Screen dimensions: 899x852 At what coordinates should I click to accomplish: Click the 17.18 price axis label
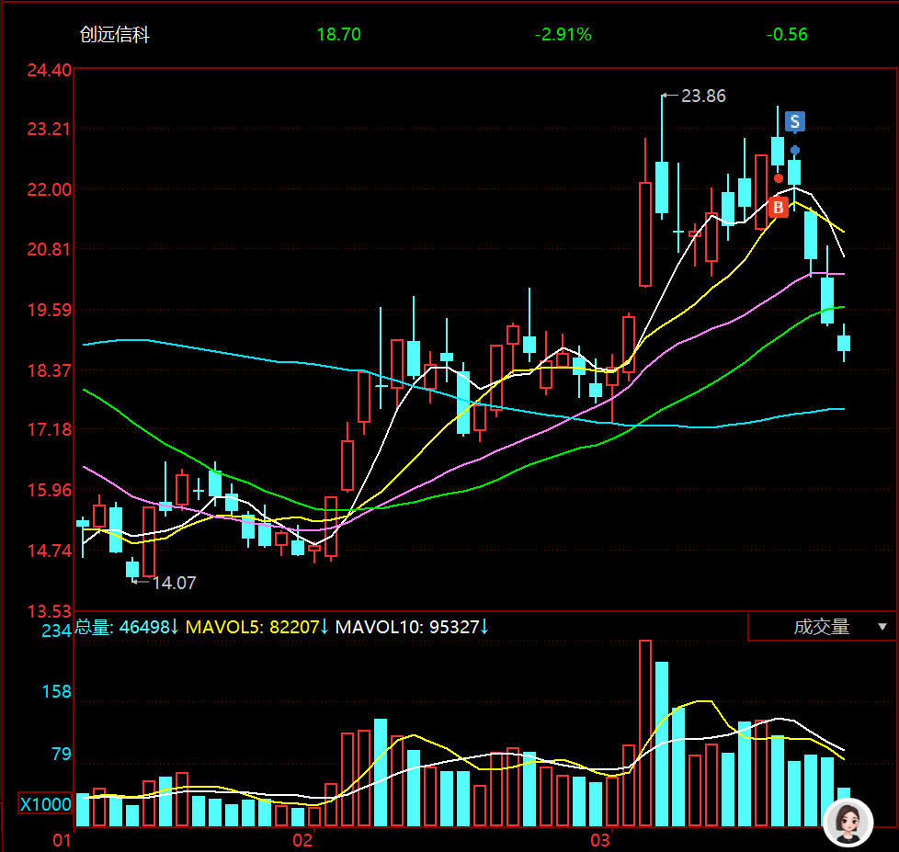pyautogui.click(x=50, y=429)
